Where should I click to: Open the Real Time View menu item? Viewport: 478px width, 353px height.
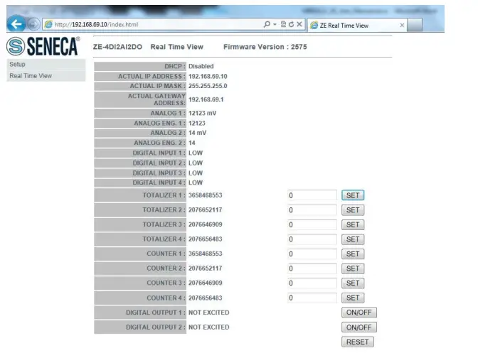46,76
